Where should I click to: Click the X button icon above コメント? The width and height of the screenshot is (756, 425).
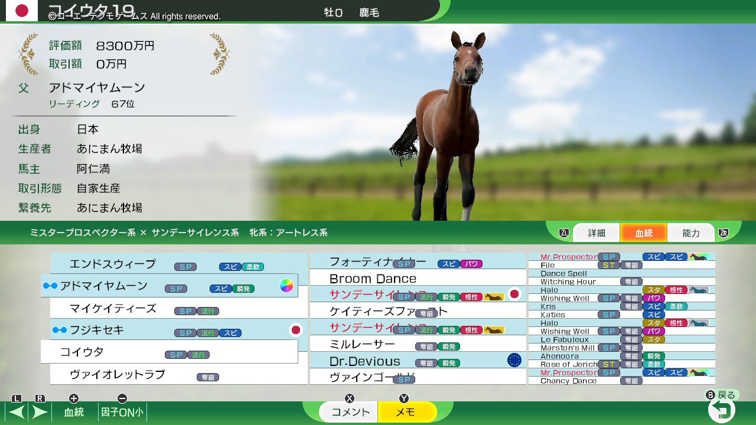[x=350, y=398]
